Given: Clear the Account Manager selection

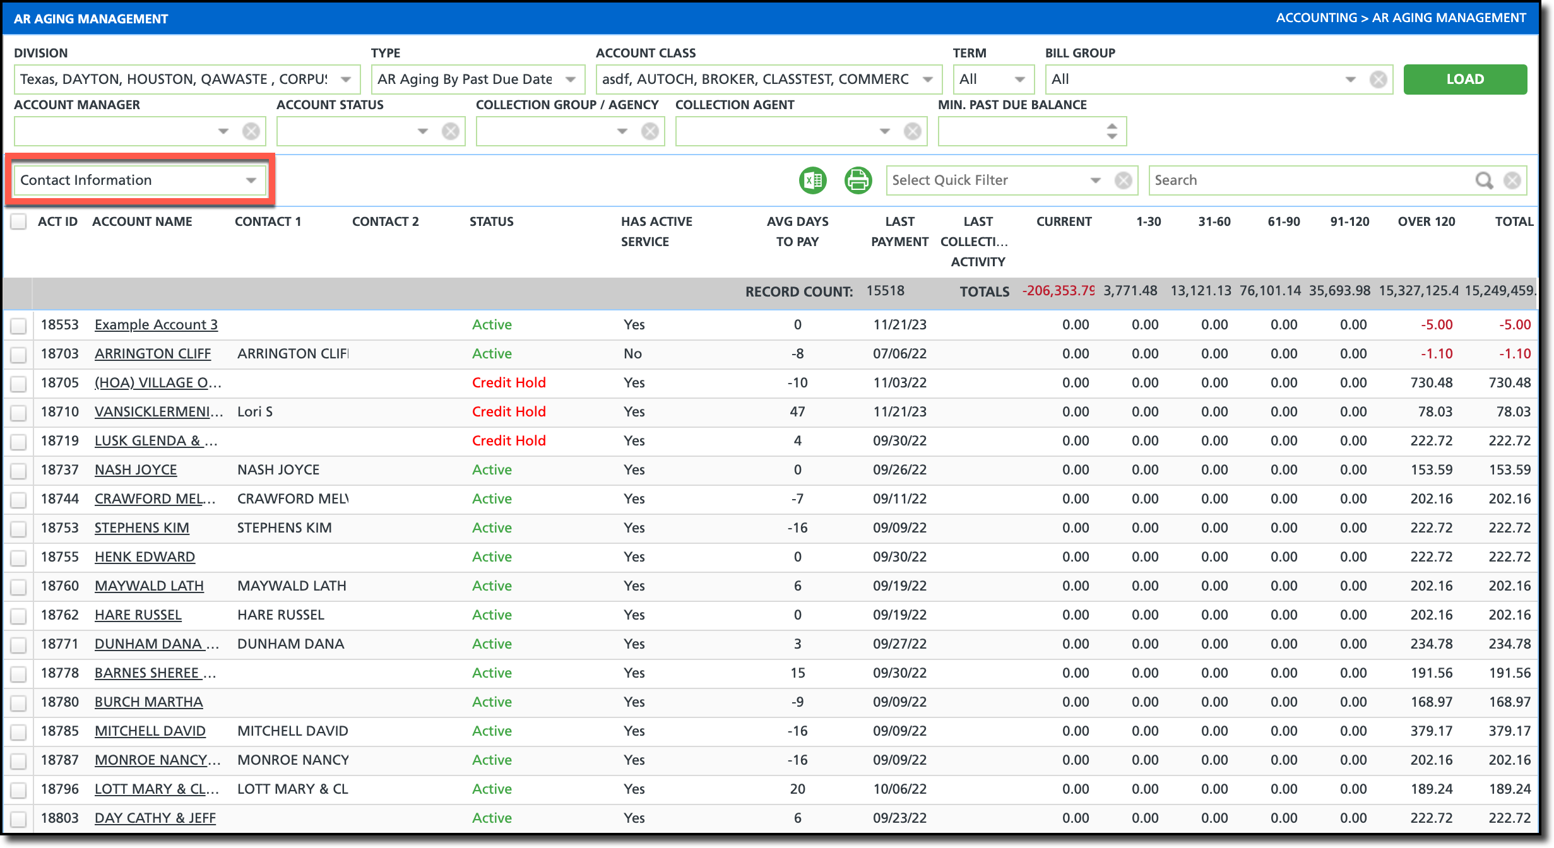Looking at the screenshot, I should pos(251,131).
